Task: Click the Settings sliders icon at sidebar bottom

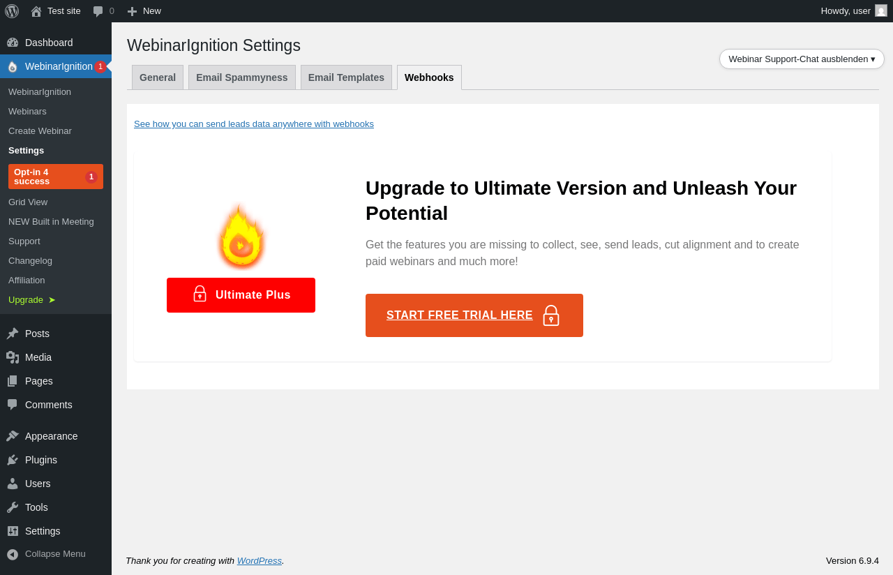Action: (x=13, y=531)
